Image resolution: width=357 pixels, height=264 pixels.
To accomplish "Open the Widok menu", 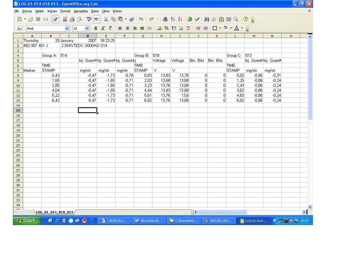I will tap(39, 11).
